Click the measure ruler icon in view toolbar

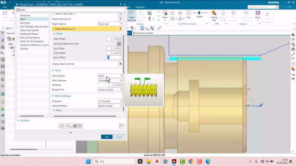160,28
